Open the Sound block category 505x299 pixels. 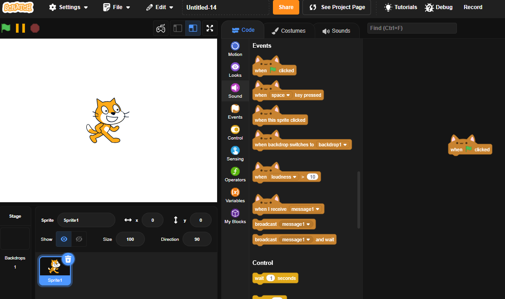click(235, 91)
